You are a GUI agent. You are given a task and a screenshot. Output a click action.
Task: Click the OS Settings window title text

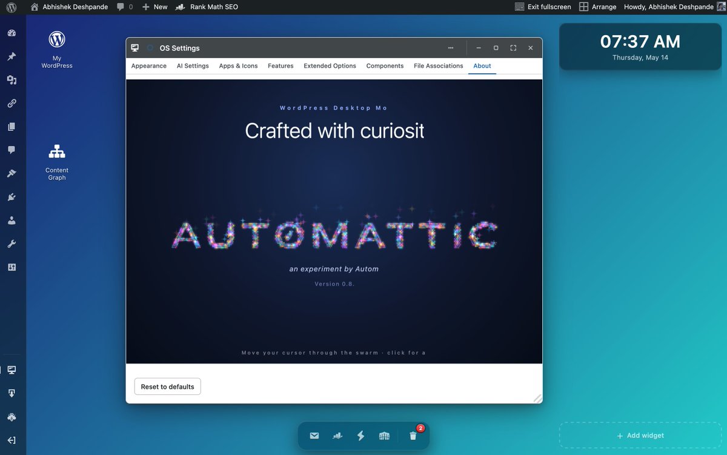click(x=179, y=48)
